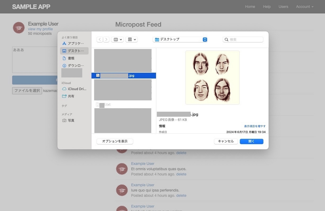Click the micropost text area containing あああ
This screenshot has height=211, width=325.
(35, 60)
